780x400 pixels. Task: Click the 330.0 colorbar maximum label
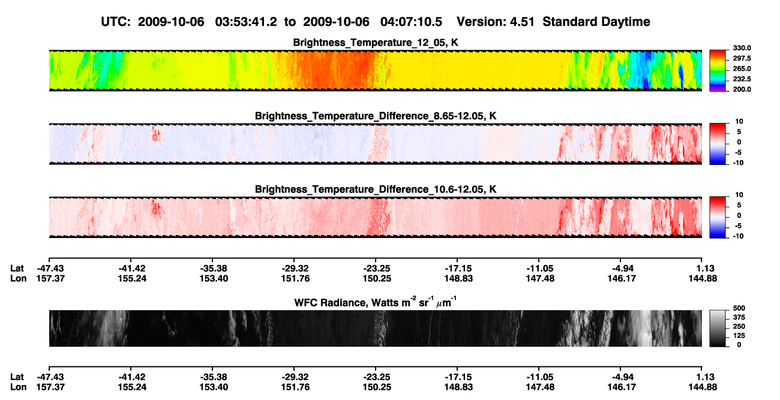(x=741, y=48)
